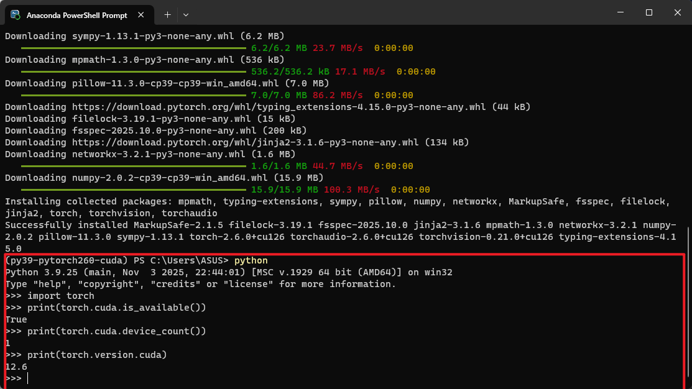Click the 'True' output line
Viewport: 692px width, 389px height.
(x=16, y=320)
